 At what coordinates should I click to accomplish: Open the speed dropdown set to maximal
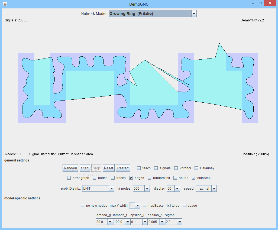206,189
